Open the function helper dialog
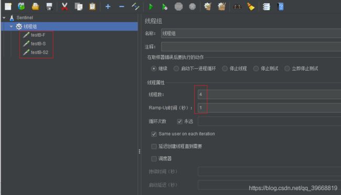Viewport: 341px width, 195px height. [x=266, y=6]
